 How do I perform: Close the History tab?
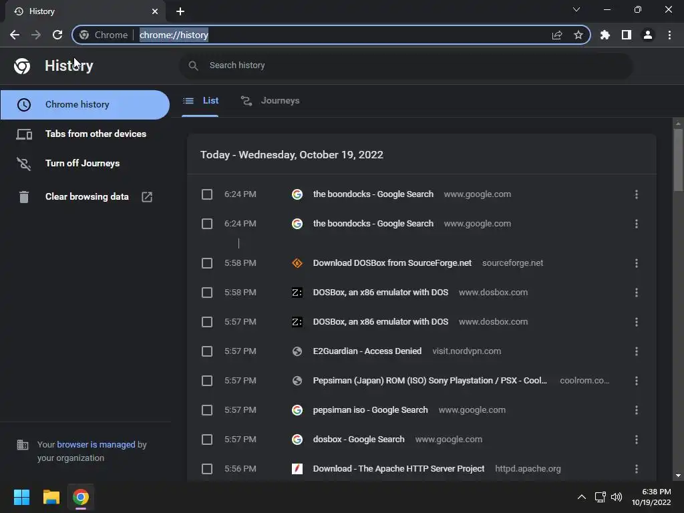click(x=155, y=11)
